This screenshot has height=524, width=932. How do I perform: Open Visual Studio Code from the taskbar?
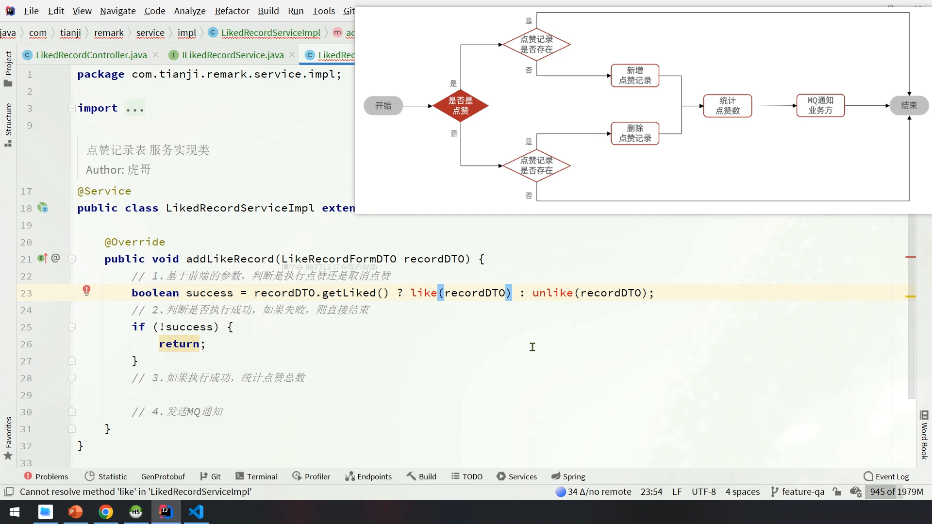[x=196, y=512]
